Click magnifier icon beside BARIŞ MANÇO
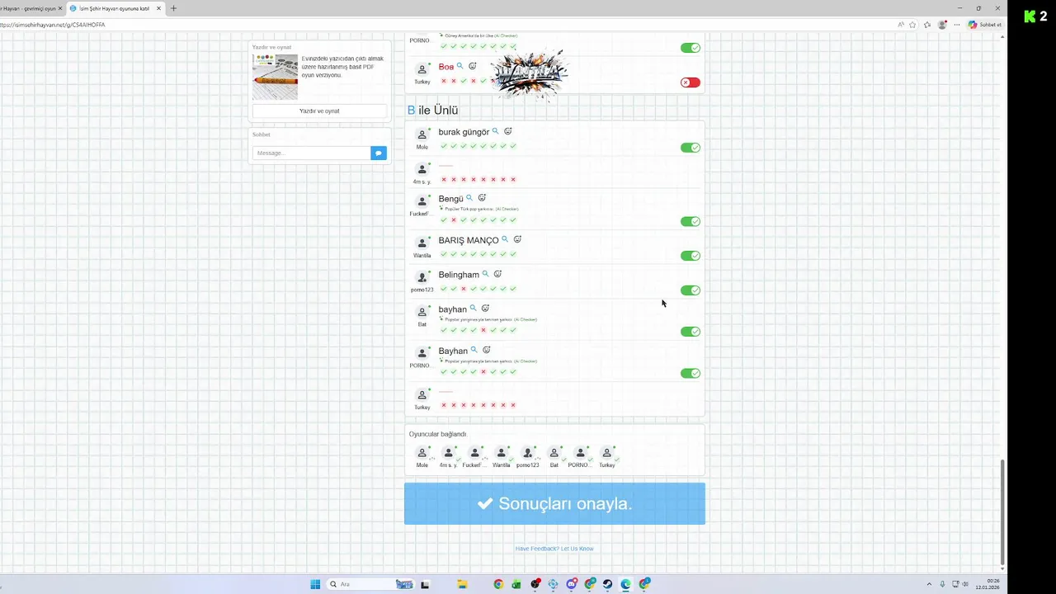This screenshot has height=594, width=1056. (505, 239)
